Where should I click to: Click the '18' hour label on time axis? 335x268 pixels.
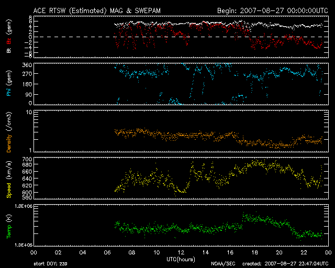coord(255,253)
